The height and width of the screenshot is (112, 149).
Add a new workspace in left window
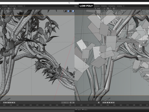[25, 6]
